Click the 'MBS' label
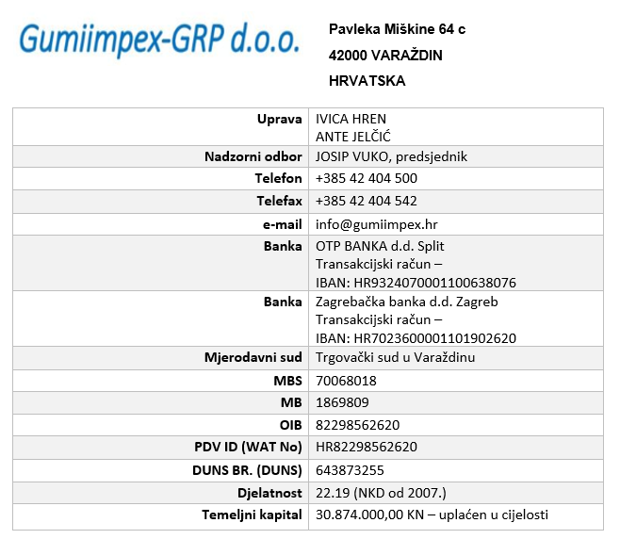 (x=288, y=381)
